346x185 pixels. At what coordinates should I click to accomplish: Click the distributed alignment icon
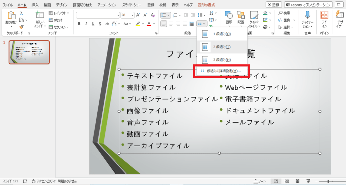point(192,24)
